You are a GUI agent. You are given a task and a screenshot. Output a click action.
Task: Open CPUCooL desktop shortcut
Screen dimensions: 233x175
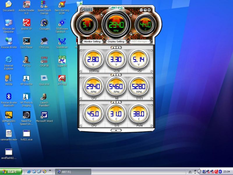pyautogui.click(x=44, y=43)
